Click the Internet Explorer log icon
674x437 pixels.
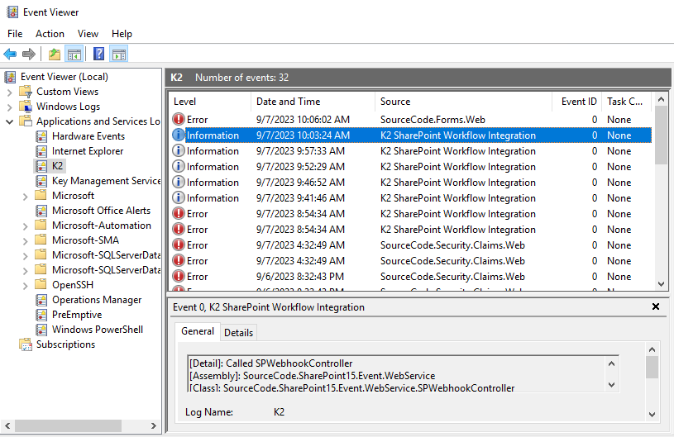pyautogui.click(x=41, y=151)
